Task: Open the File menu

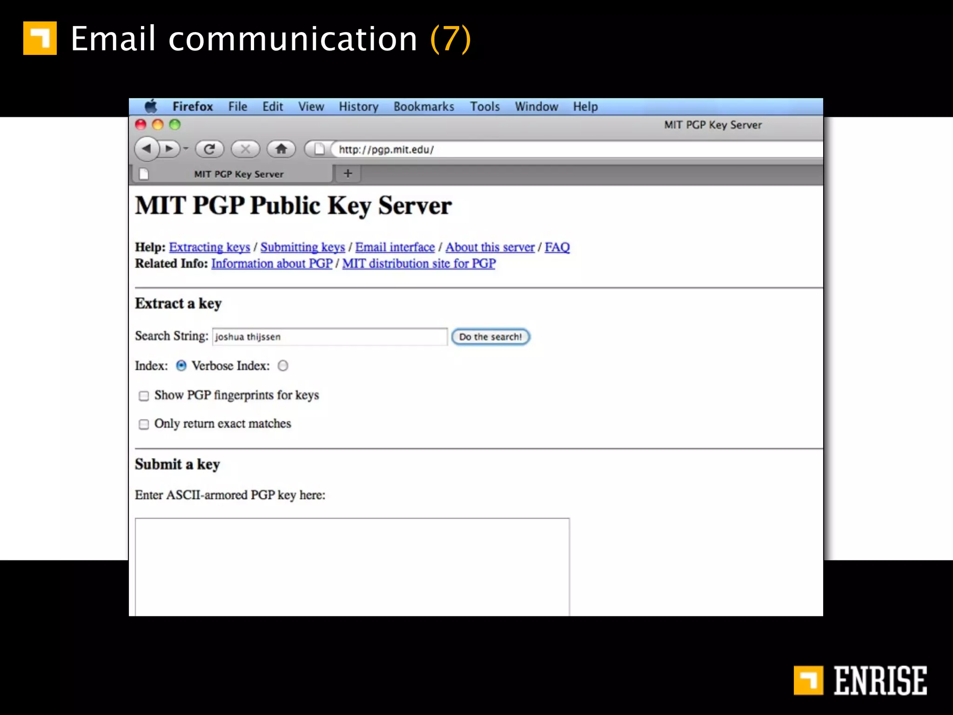Action: [238, 107]
